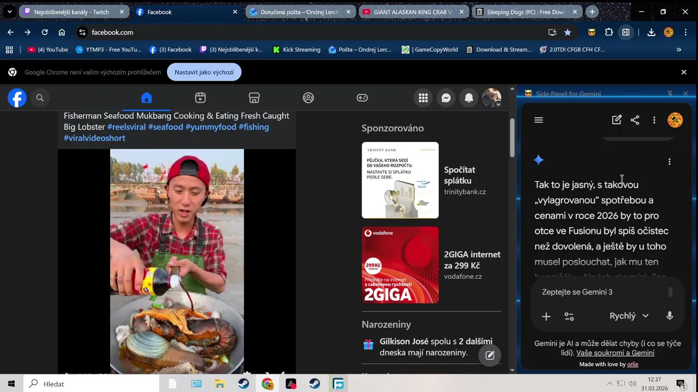Open the Chrome apps grid in bookmarks
Image resolution: width=698 pixels, height=392 pixels.
coord(9,50)
